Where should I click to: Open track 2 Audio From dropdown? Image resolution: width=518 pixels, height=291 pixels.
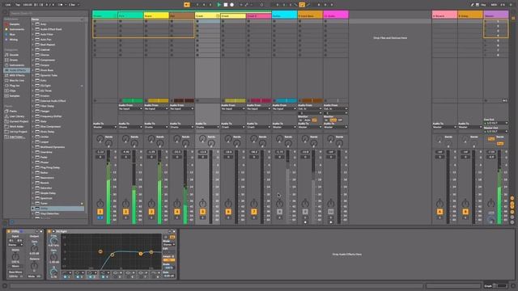click(130, 108)
